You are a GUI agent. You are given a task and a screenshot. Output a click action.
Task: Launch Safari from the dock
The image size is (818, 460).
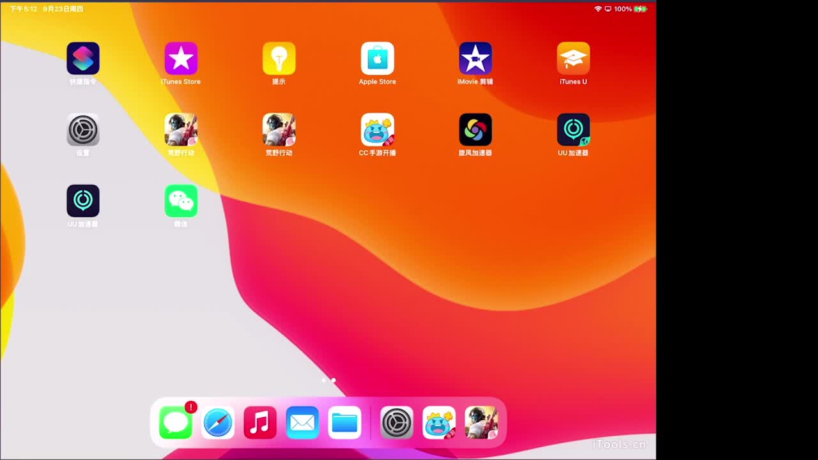(x=218, y=423)
